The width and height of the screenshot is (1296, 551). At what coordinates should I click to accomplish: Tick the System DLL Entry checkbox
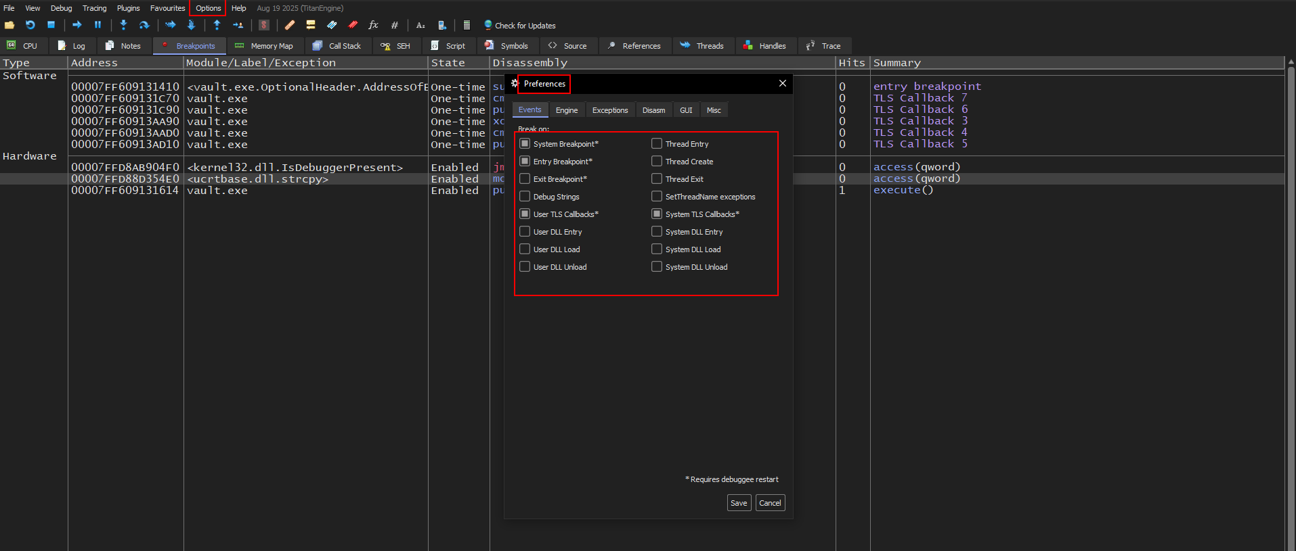(x=657, y=232)
